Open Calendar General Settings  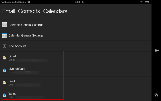(76, 35)
